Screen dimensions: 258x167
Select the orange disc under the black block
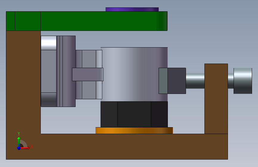[134, 130]
